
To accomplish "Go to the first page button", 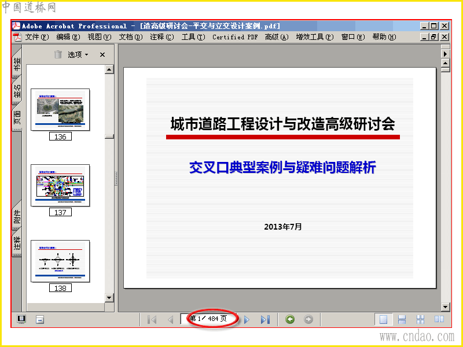I will [x=152, y=319].
